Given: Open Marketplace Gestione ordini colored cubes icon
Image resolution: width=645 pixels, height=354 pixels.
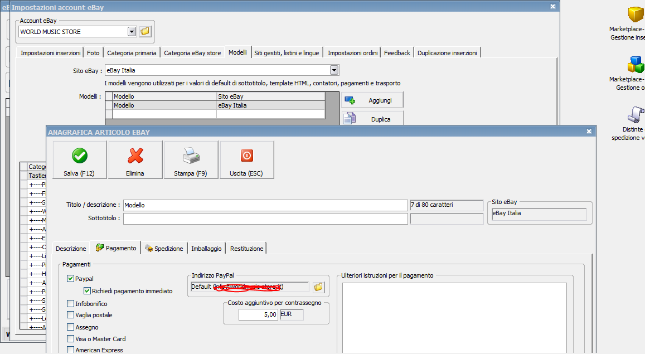Looking at the screenshot, I should (636, 65).
